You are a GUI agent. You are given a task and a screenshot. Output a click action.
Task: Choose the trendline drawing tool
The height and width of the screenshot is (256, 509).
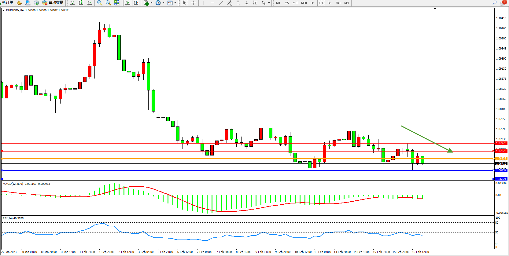(x=221, y=3)
